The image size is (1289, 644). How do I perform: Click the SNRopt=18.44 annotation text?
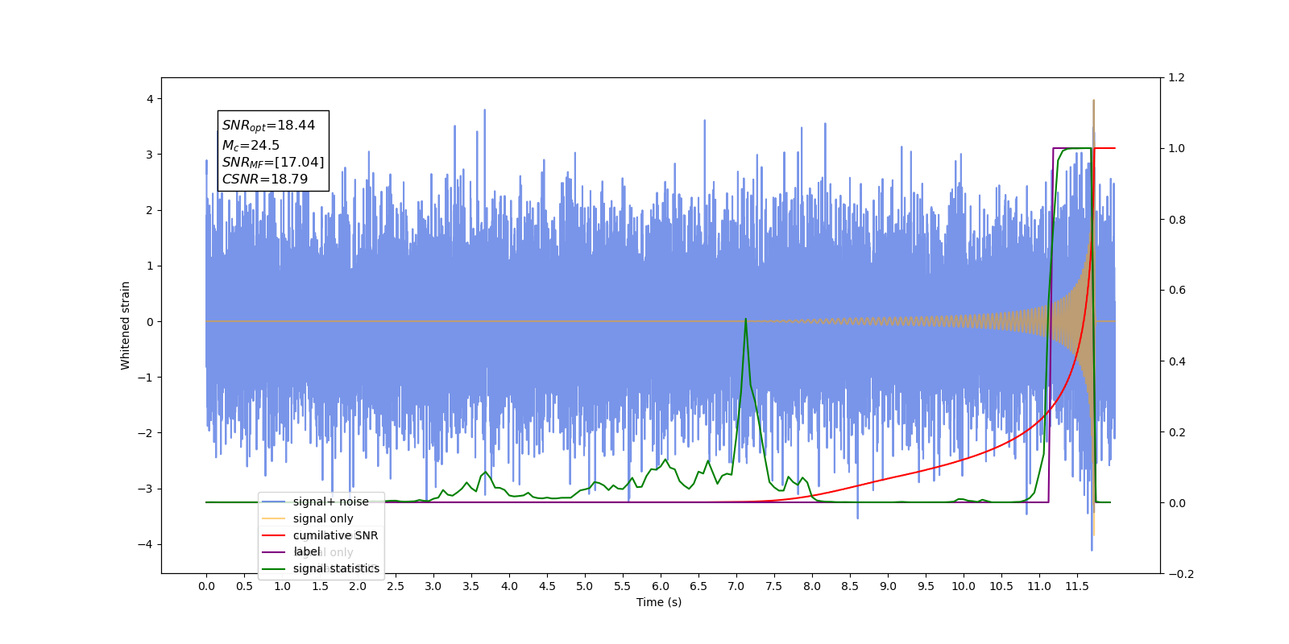coord(268,126)
